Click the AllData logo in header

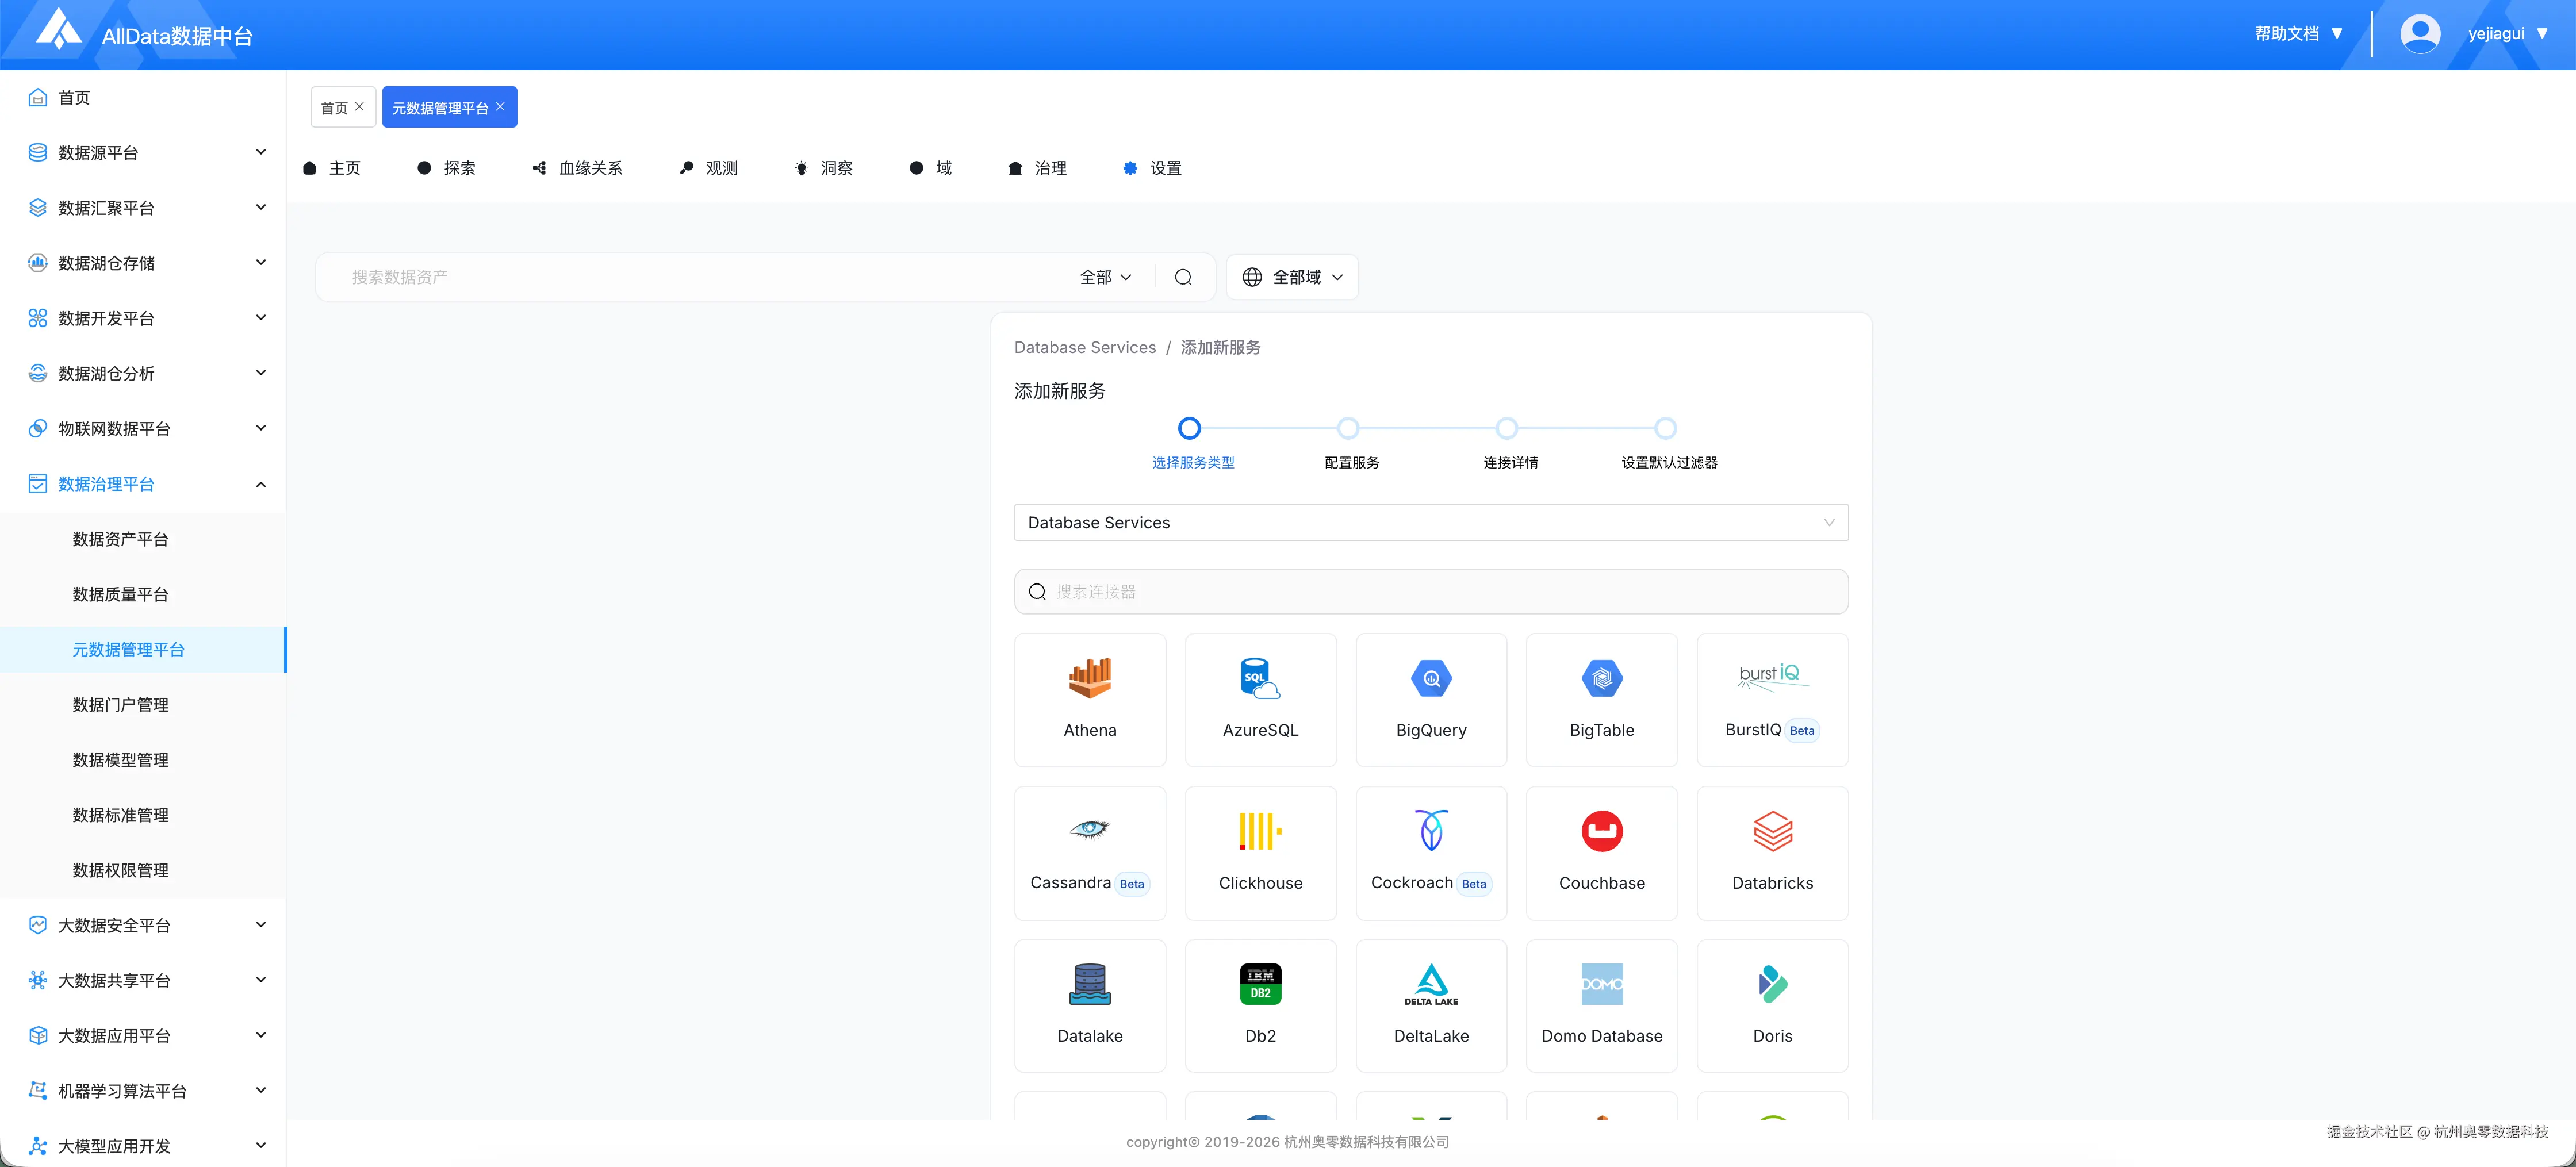tap(58, 30)
